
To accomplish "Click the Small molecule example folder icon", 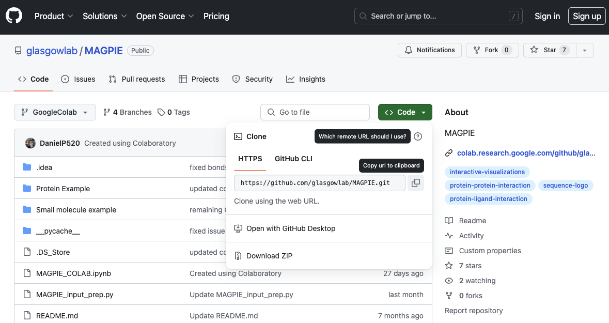I will (27, 209).
